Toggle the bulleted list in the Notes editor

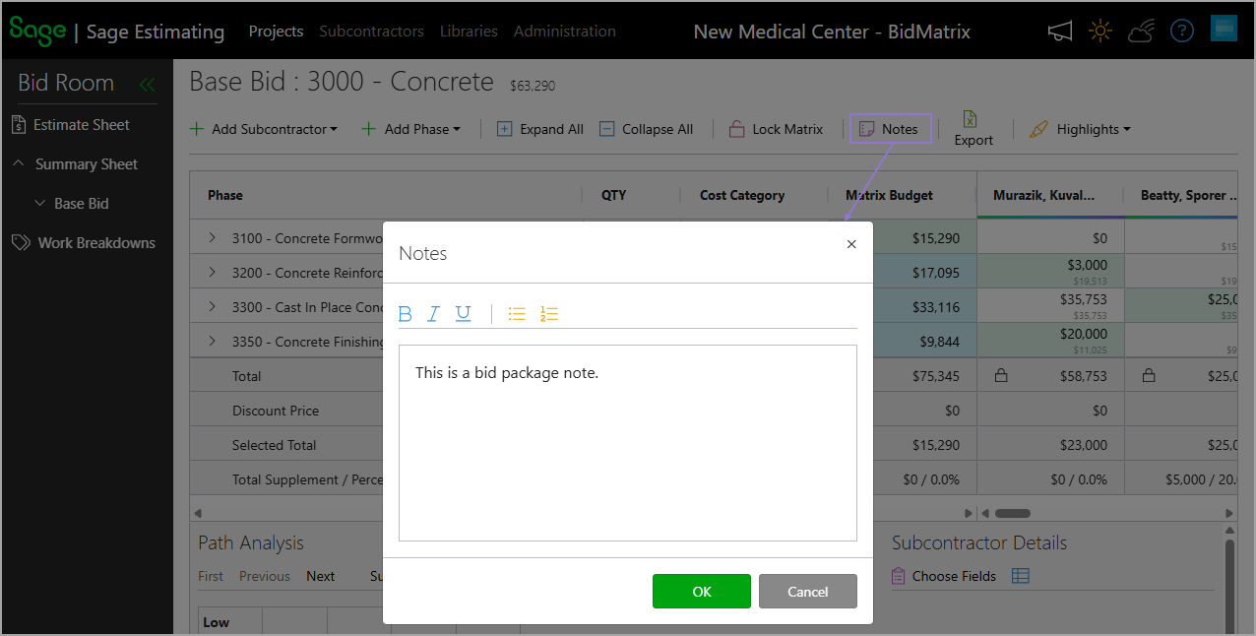click(x=517, y=313)
